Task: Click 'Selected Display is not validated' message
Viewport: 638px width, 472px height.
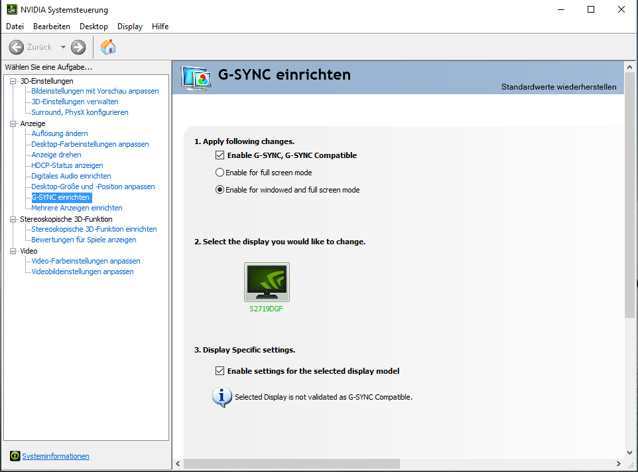Action: 324,397
